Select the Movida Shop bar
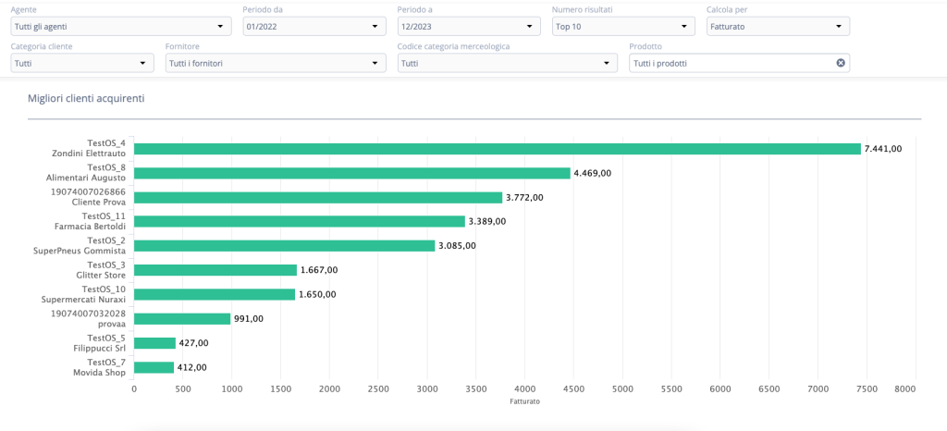 click(154, 367)
